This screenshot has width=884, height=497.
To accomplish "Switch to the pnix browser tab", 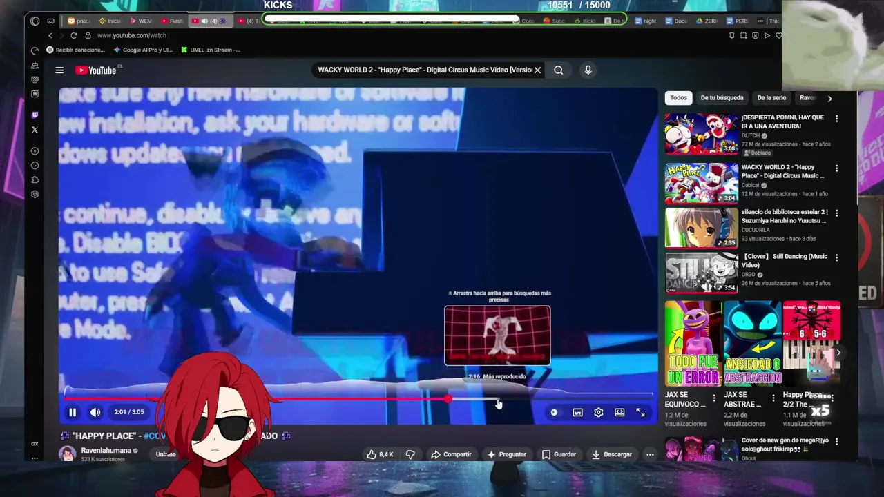I will 79,21.
